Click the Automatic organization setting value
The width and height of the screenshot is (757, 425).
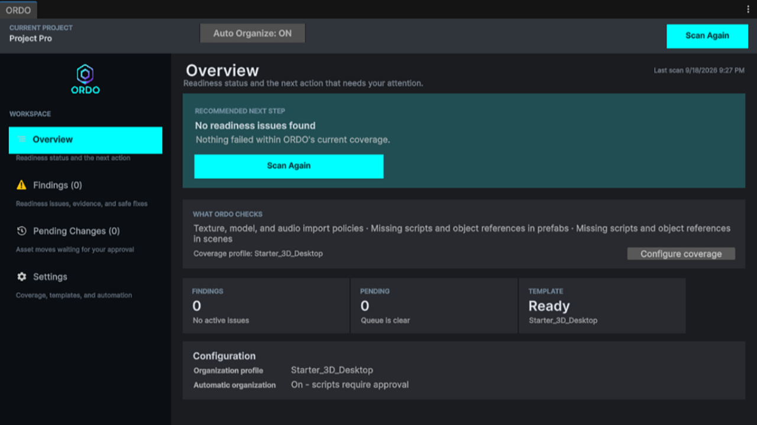(x=350, y=384)
